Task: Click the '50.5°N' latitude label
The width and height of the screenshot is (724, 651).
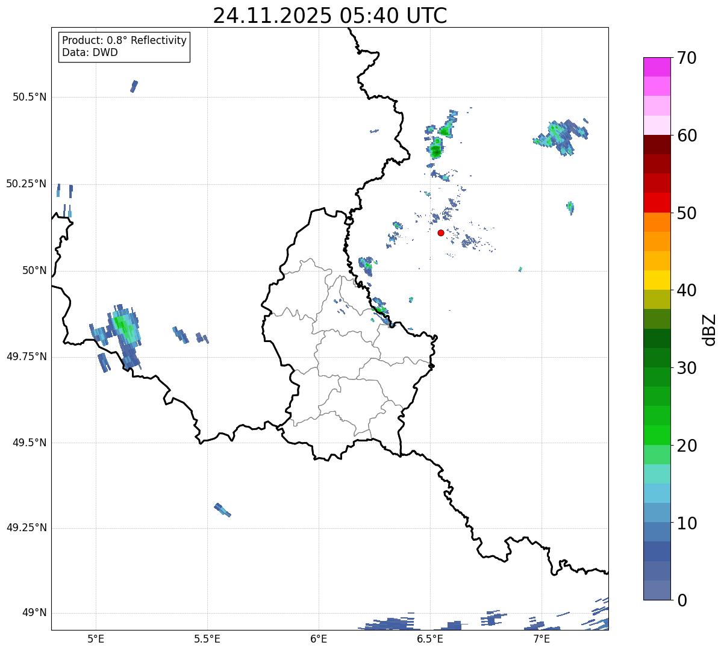Action: 30,97
